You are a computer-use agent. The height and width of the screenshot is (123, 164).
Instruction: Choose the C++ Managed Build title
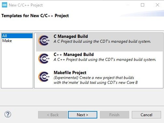point(74,54)
